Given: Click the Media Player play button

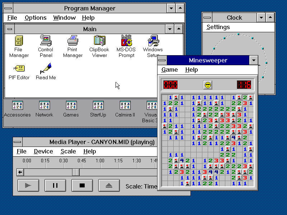Looking at the screenshot, I should (x=28, y=185).
